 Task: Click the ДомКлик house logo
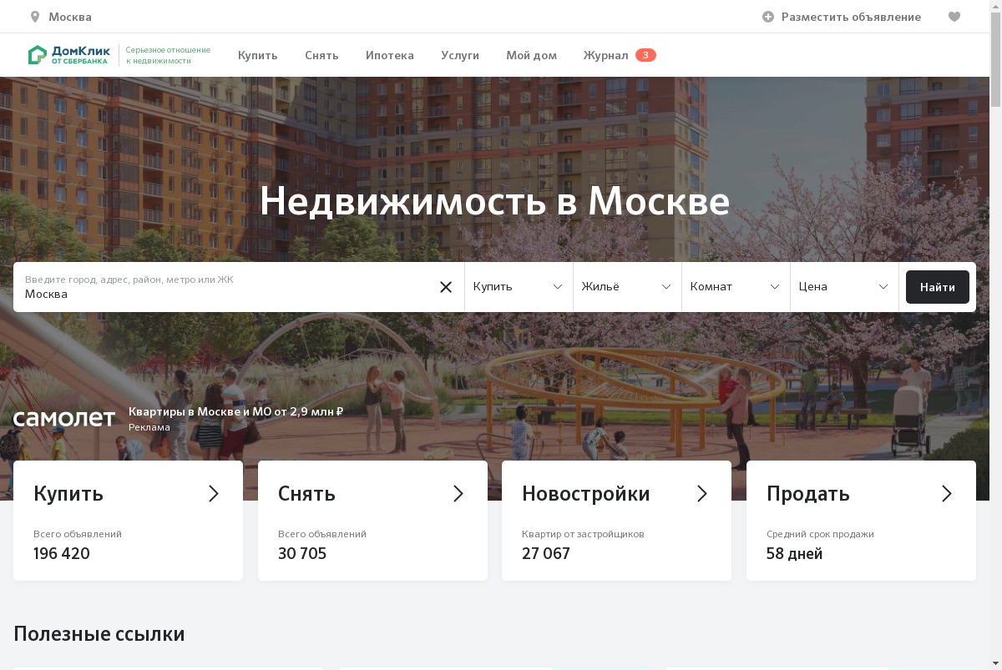click(38, 55)
